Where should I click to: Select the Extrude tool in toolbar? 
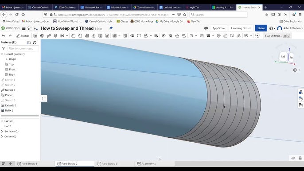point(35,36)
